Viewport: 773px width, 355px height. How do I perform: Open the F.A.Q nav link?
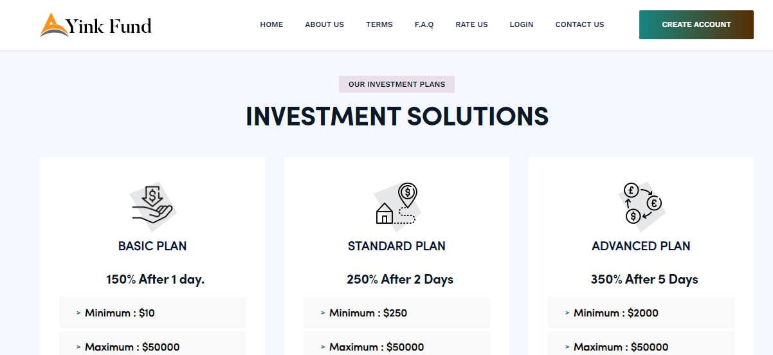pos(424,24)
